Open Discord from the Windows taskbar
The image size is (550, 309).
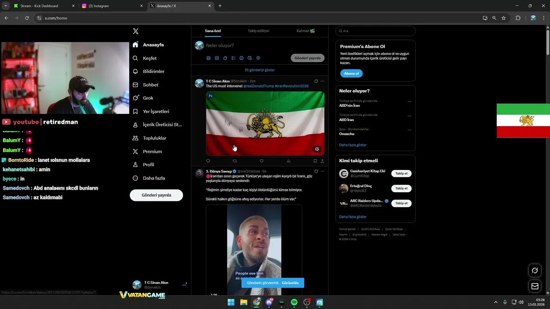(269, 302)
